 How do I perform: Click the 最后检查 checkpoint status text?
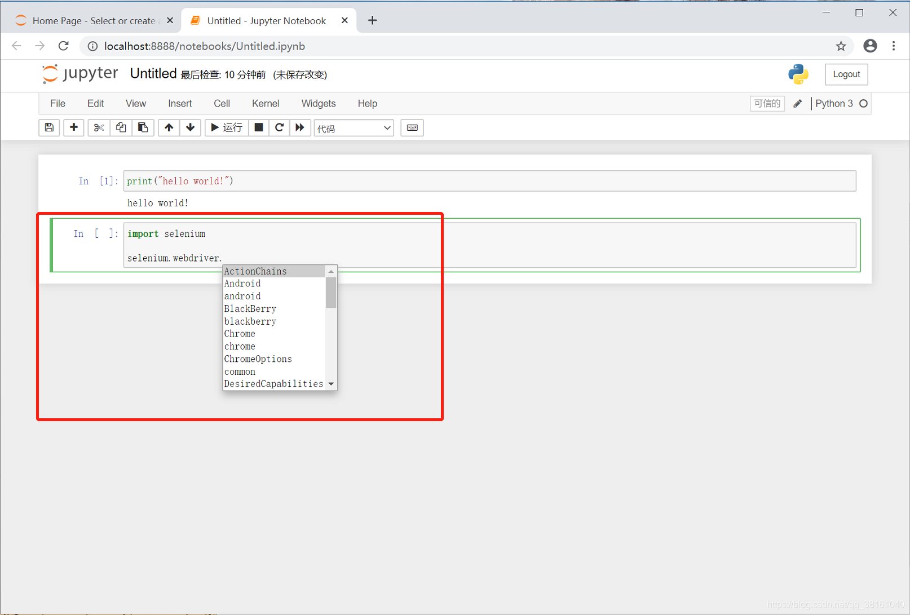point(223,74)
